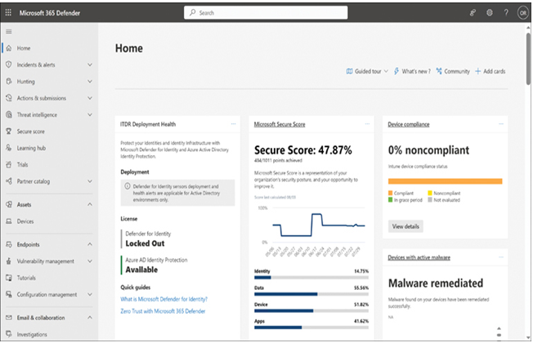Viewport: 533px width, 343px height.
Task: Click the Investigations icon in sidebar
Action: [x=9, y=334]
